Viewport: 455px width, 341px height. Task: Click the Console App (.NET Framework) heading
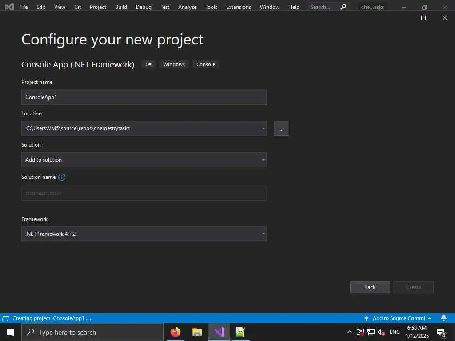(x=78, y=64)
